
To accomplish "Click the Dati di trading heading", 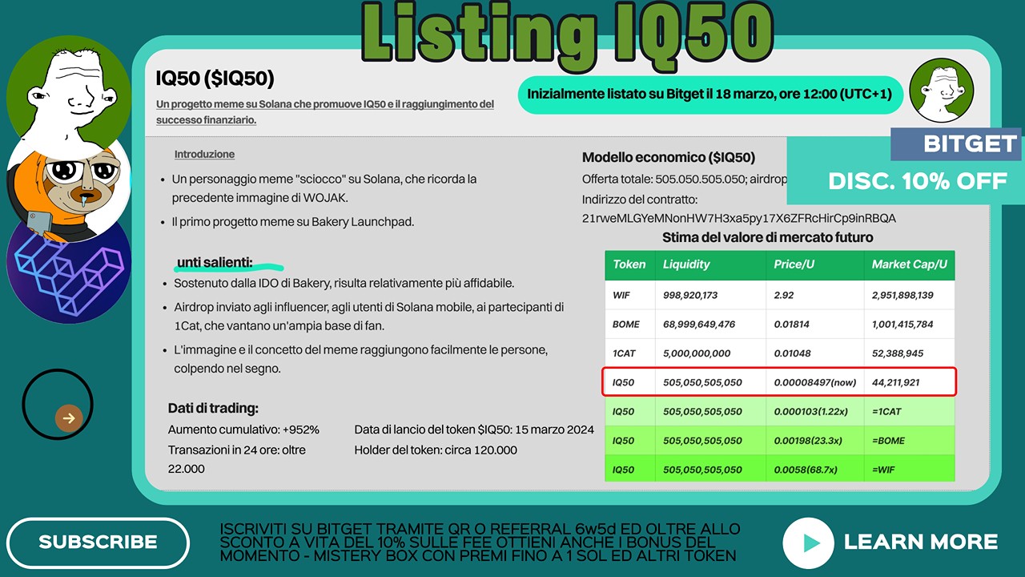I will point(213,409).
